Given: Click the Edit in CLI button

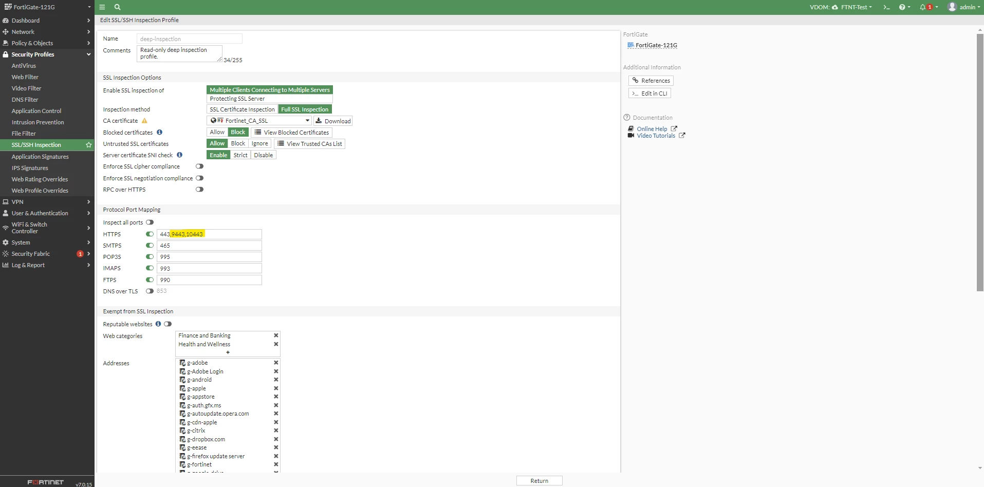Looking at the screenshot, I should point(649,93).
